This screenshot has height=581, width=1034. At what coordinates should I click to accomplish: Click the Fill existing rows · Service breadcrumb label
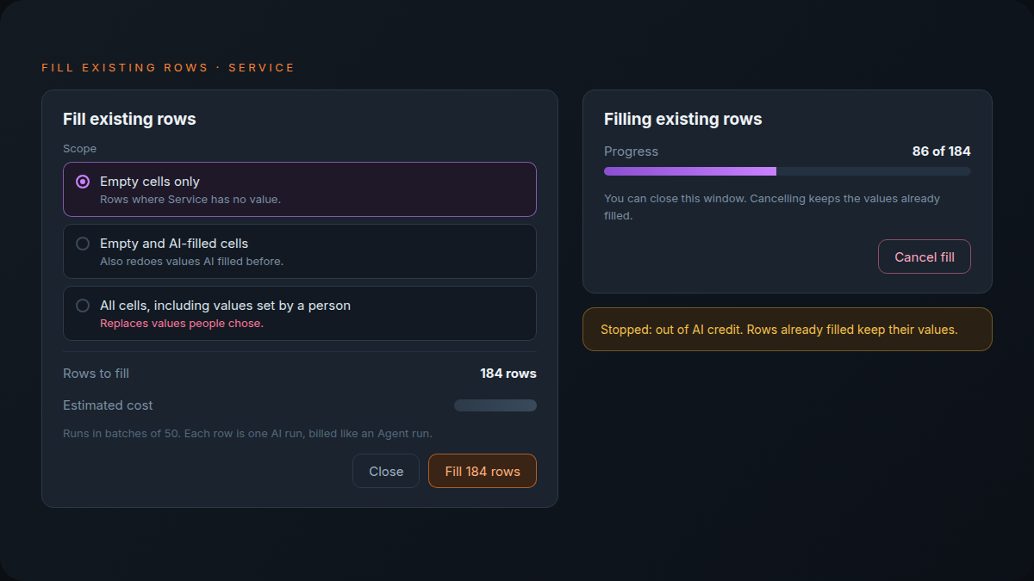pos(168,67)
